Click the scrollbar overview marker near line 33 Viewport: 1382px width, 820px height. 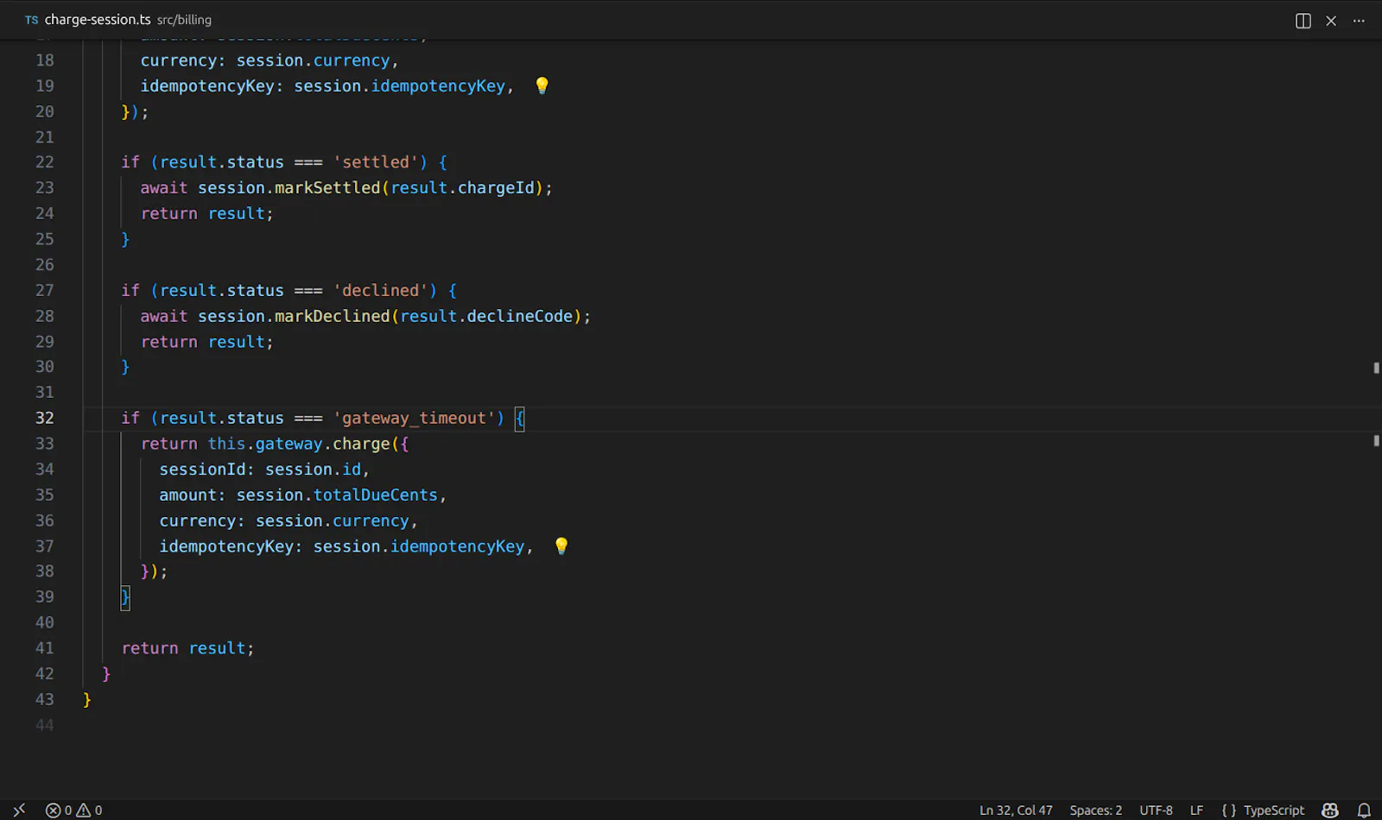(x=1376, y=440)
